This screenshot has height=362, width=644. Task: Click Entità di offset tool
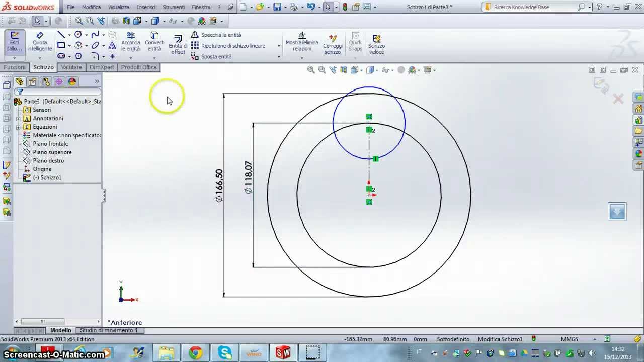coord(178,44)
